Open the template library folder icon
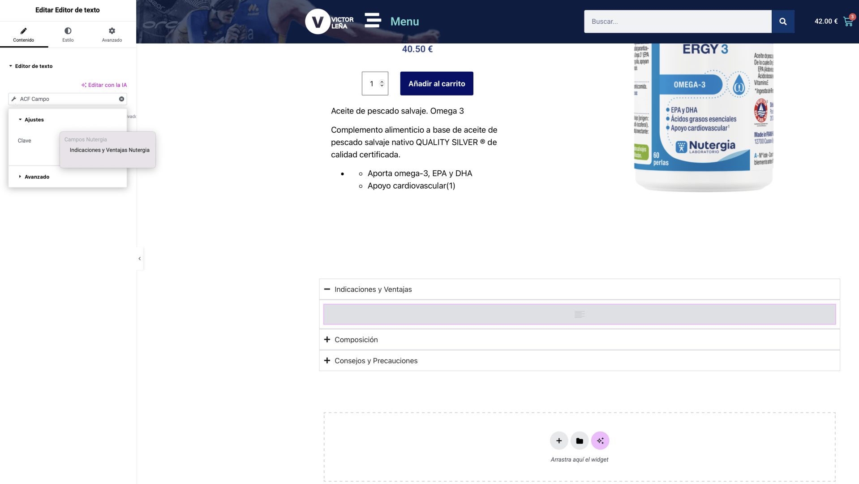This screenshot has height=484, width=859. pyautogui.click(x=579, y=441)
